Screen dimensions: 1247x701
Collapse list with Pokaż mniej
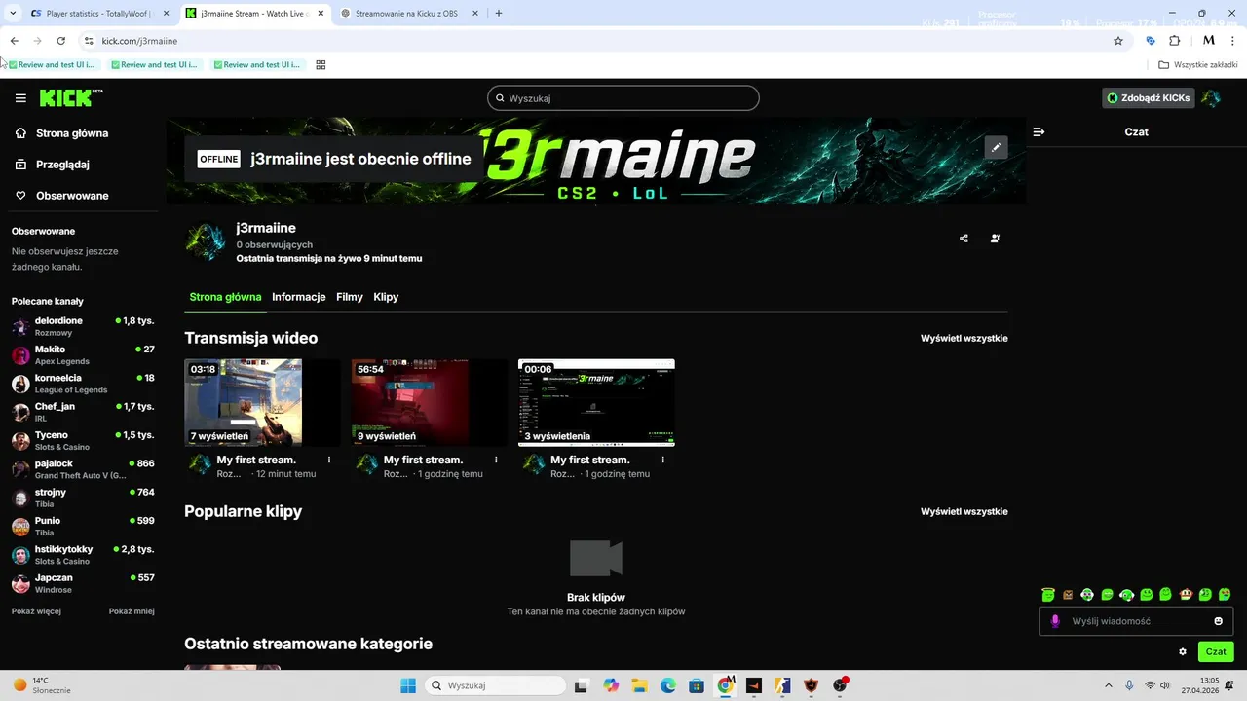tap(132, 611)
